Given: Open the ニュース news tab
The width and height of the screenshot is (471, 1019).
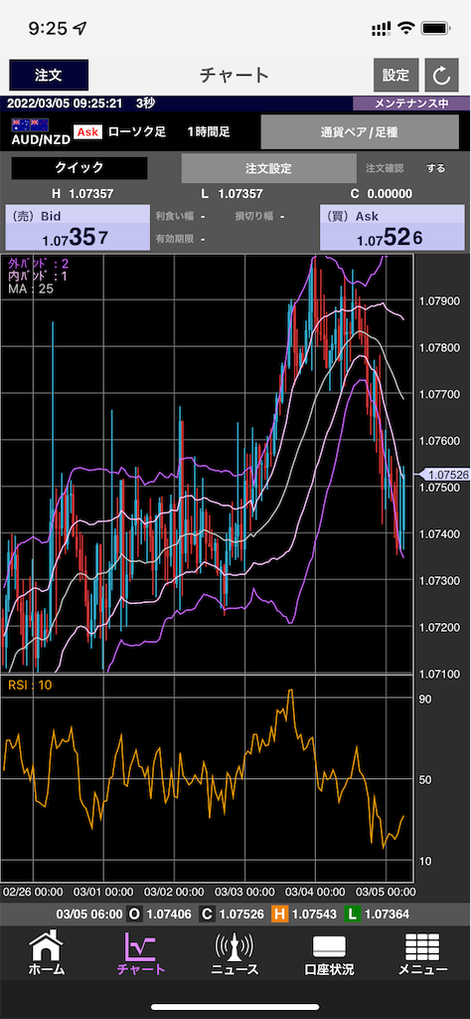Looking at the screenshot, I should pyautogui.click(x=235, y=954).
